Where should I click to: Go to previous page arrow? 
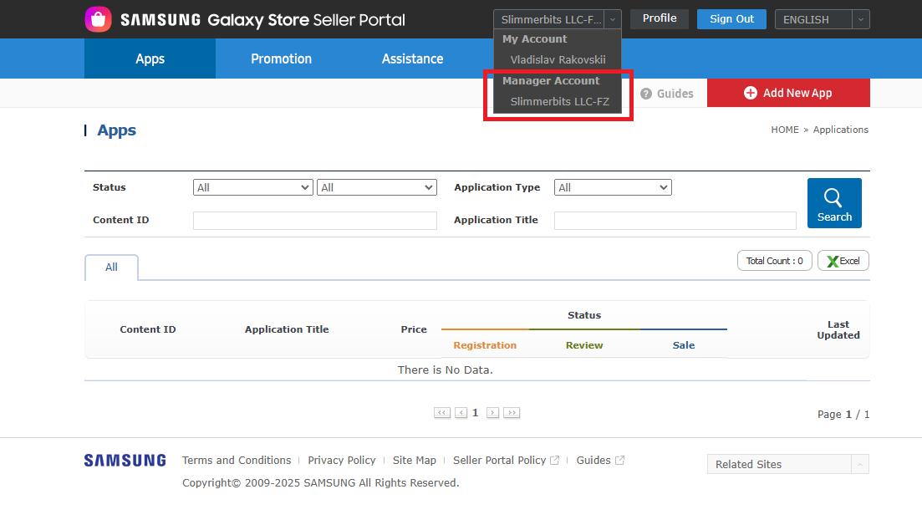461,413
